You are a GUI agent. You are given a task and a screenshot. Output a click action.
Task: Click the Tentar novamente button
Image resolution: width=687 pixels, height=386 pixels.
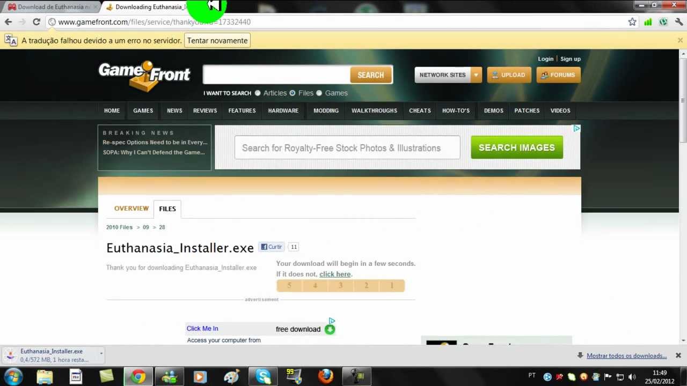click(x=217, y=41)
